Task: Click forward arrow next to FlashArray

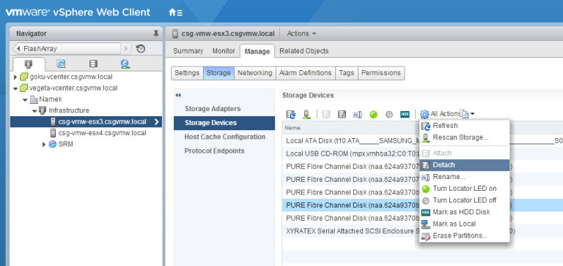Action: (x=126, y=49)
